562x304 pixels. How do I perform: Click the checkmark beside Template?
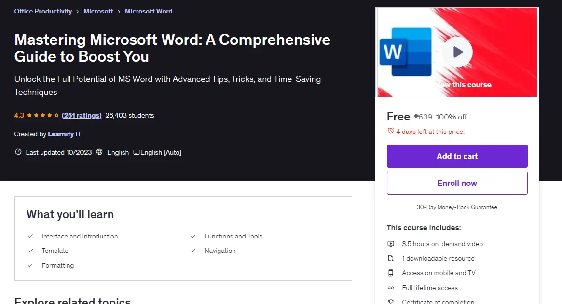30,251
